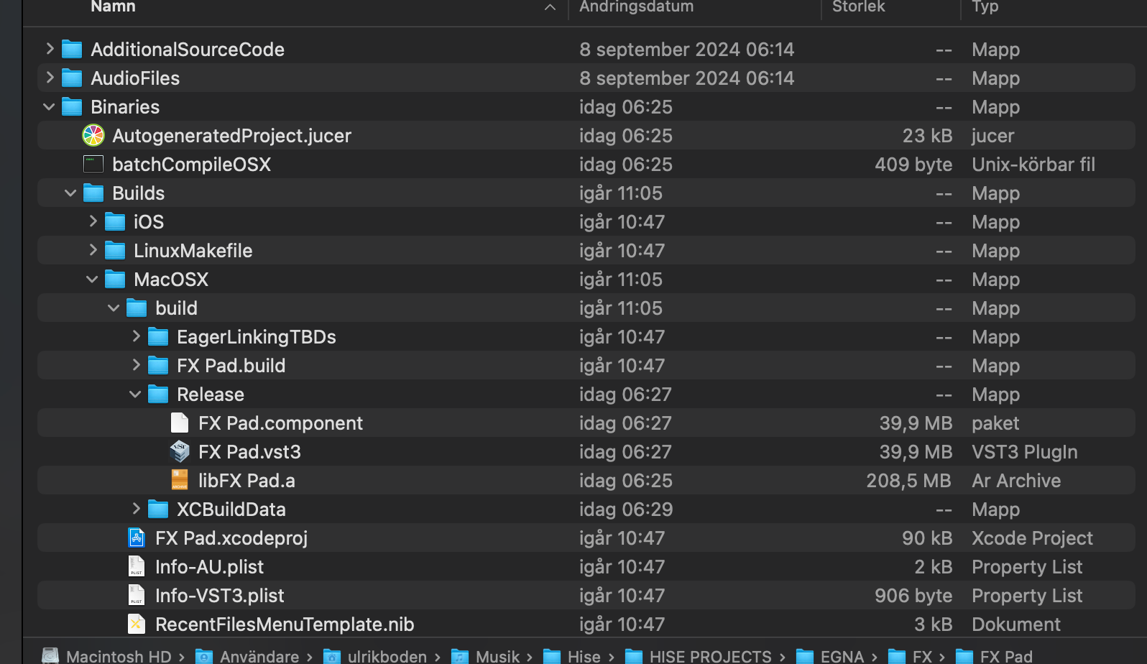1147x664 pixels.
Task: Click the Binaries folder icon
Action: (72, 106)
